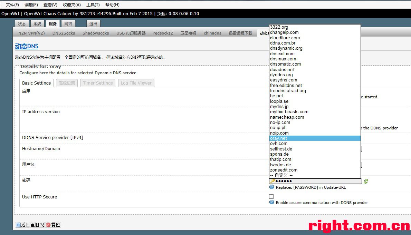Open 卫星电视 service page
The image size is (411, 235).
(188, 33)
